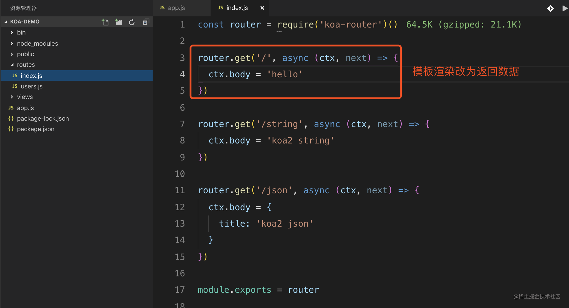This screenshot has width=569, height=308.
Task: Refresh the explorer file tree
Action: (x=132, y=22)
